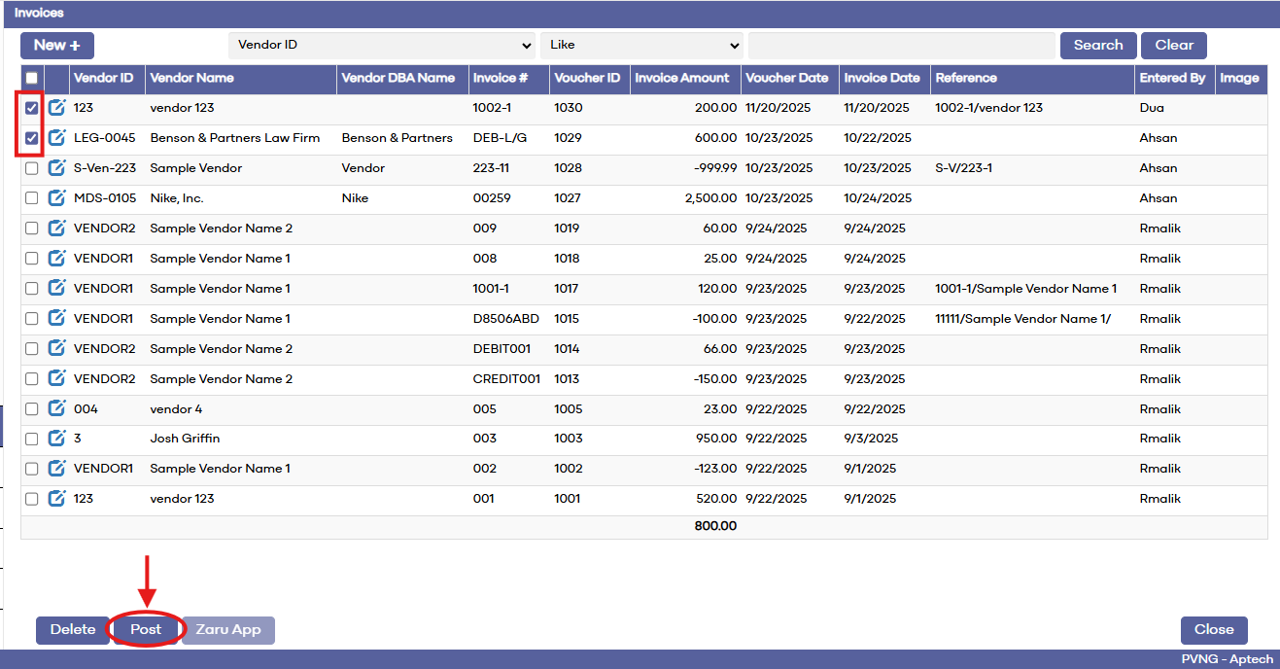
Task: Select Benson & Partners Law Firm vendor name
Action: (234, 138)
